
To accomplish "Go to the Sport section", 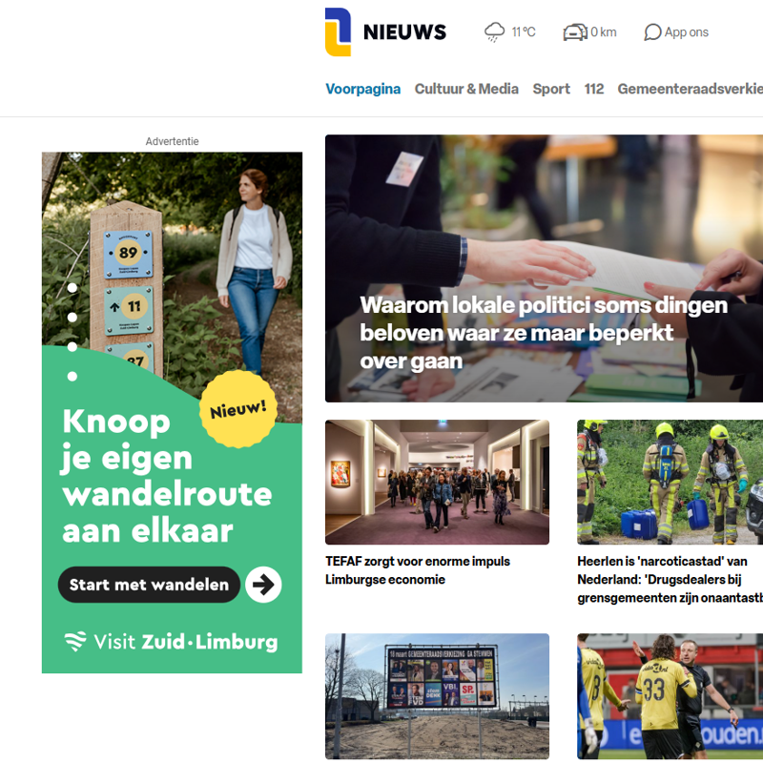I will click(551, 89).
